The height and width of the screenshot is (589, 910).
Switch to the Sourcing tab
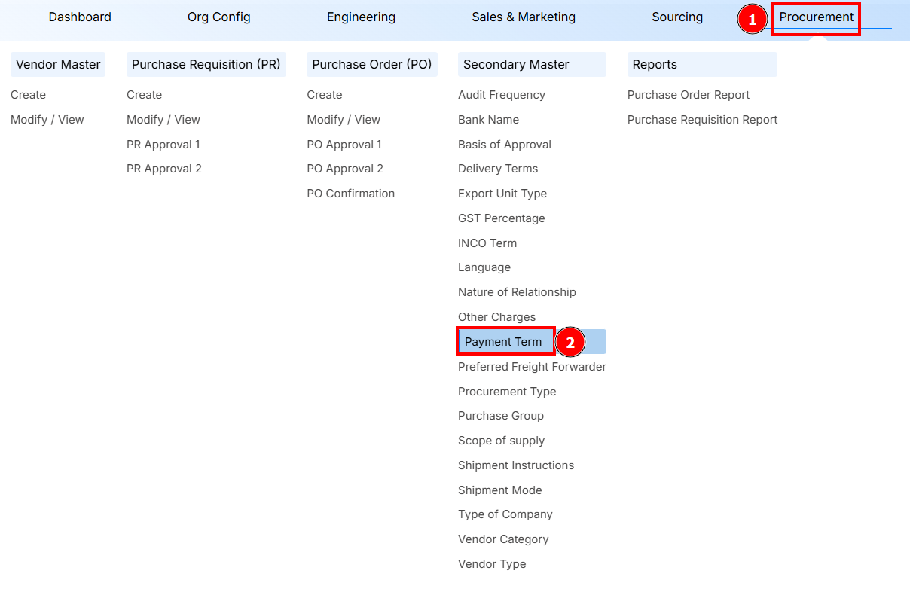[x=676, y=17]
